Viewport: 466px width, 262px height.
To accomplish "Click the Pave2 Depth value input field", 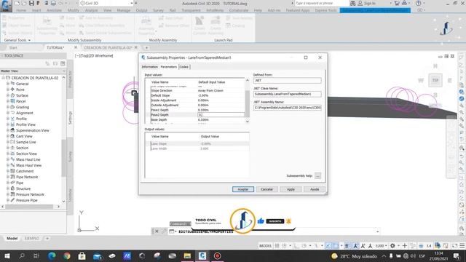I will click(221, 115).
